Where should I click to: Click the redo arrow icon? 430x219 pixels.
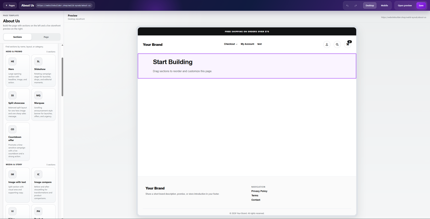356,6
